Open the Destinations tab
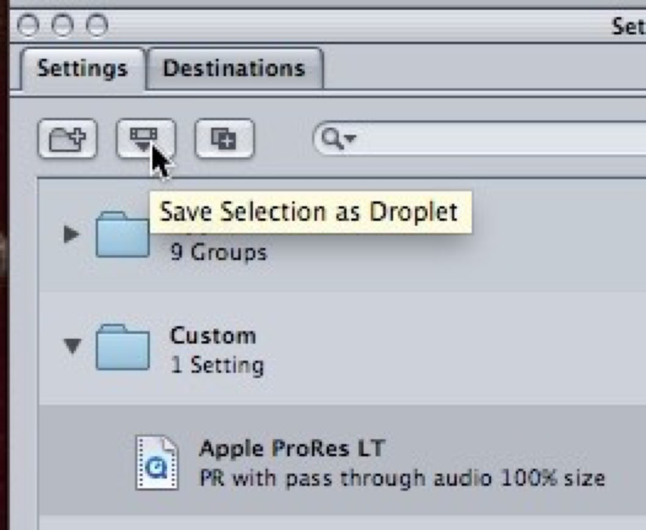The width and height of the screenshot is (646, 530). 234,68
